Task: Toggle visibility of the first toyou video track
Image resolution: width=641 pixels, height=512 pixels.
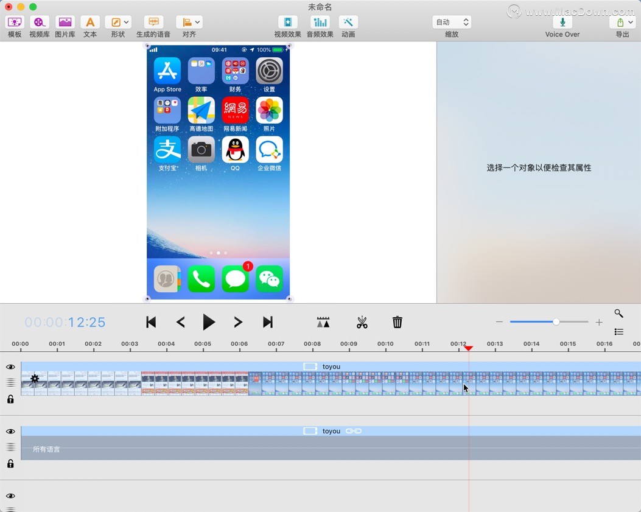Action: [x=10, y=367]
